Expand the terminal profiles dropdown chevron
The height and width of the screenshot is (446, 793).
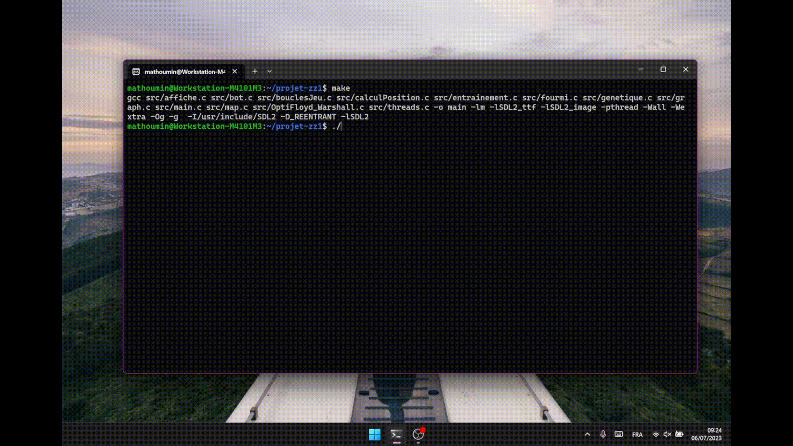point(269,71)
